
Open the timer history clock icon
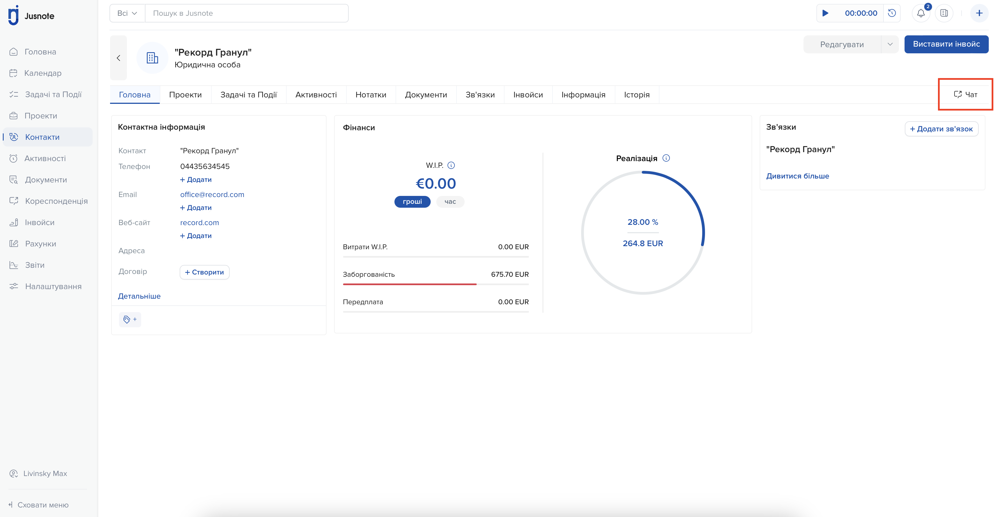point(892,13)
